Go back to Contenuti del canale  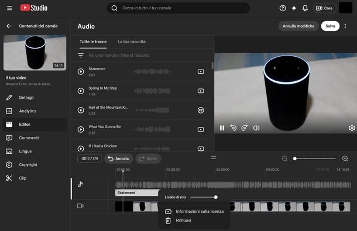coord(9,26)
